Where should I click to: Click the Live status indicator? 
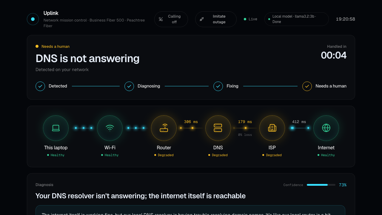pos(250,19)
